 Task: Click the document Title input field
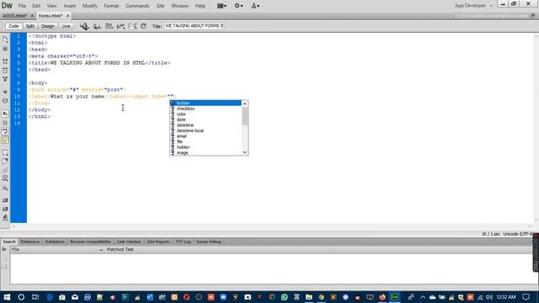[194, 26]
